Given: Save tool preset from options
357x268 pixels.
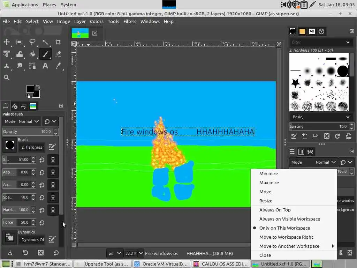Looking at the screenshot, I should click(x=10, y=253).
